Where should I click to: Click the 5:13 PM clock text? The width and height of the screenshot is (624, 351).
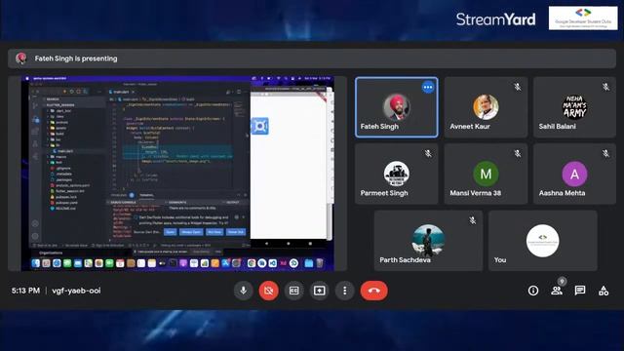tap(25, 291)
